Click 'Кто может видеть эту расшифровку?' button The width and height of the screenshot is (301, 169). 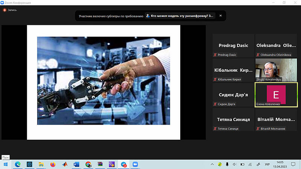point(180,16)
